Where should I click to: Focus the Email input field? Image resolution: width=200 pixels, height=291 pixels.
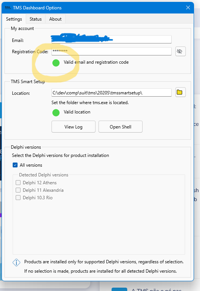coord(112,39)
